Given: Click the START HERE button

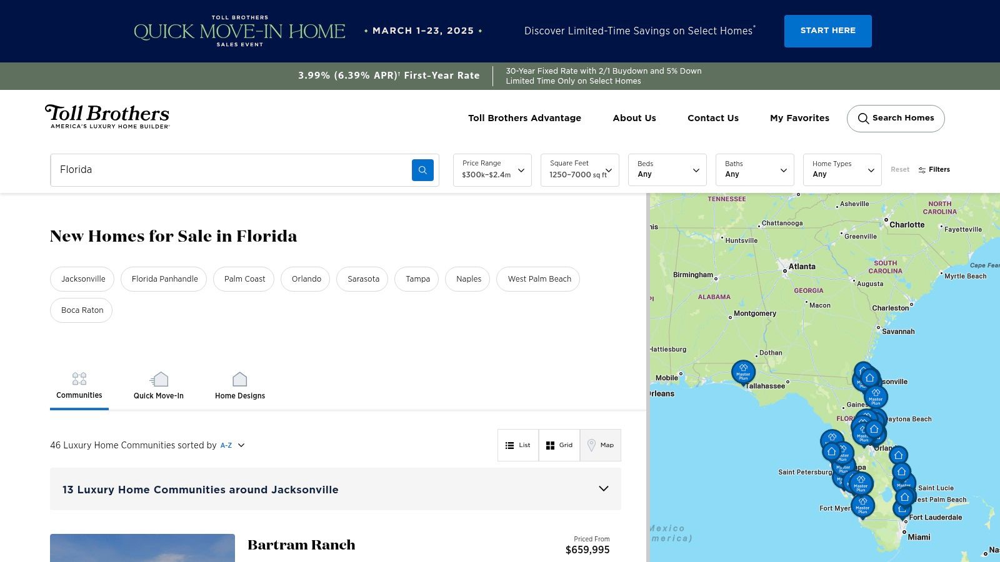Looking at the screenshot, I should (x=828, y=31).
